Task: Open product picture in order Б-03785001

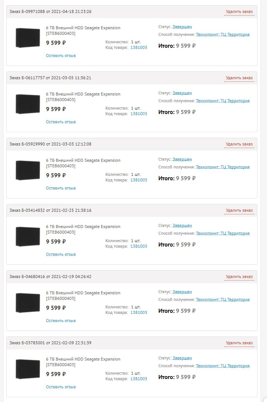Action: pyautogui.click(x=28, y=369)
